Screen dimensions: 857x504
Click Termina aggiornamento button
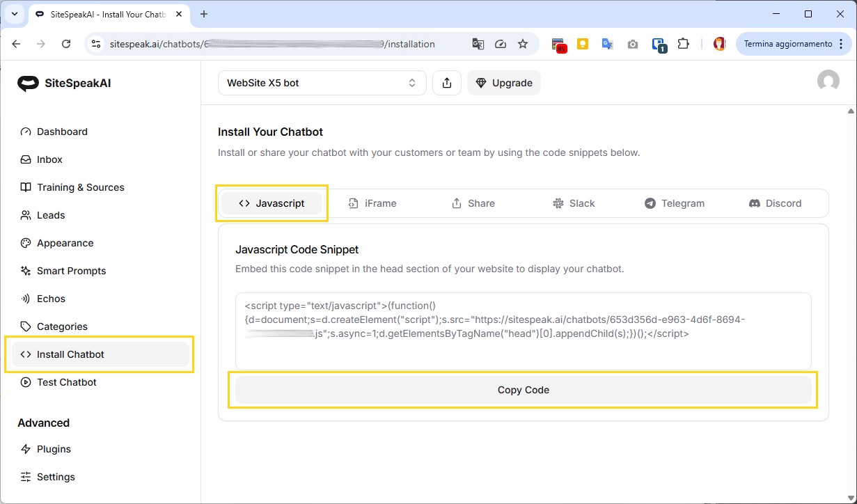coord(788,44)
